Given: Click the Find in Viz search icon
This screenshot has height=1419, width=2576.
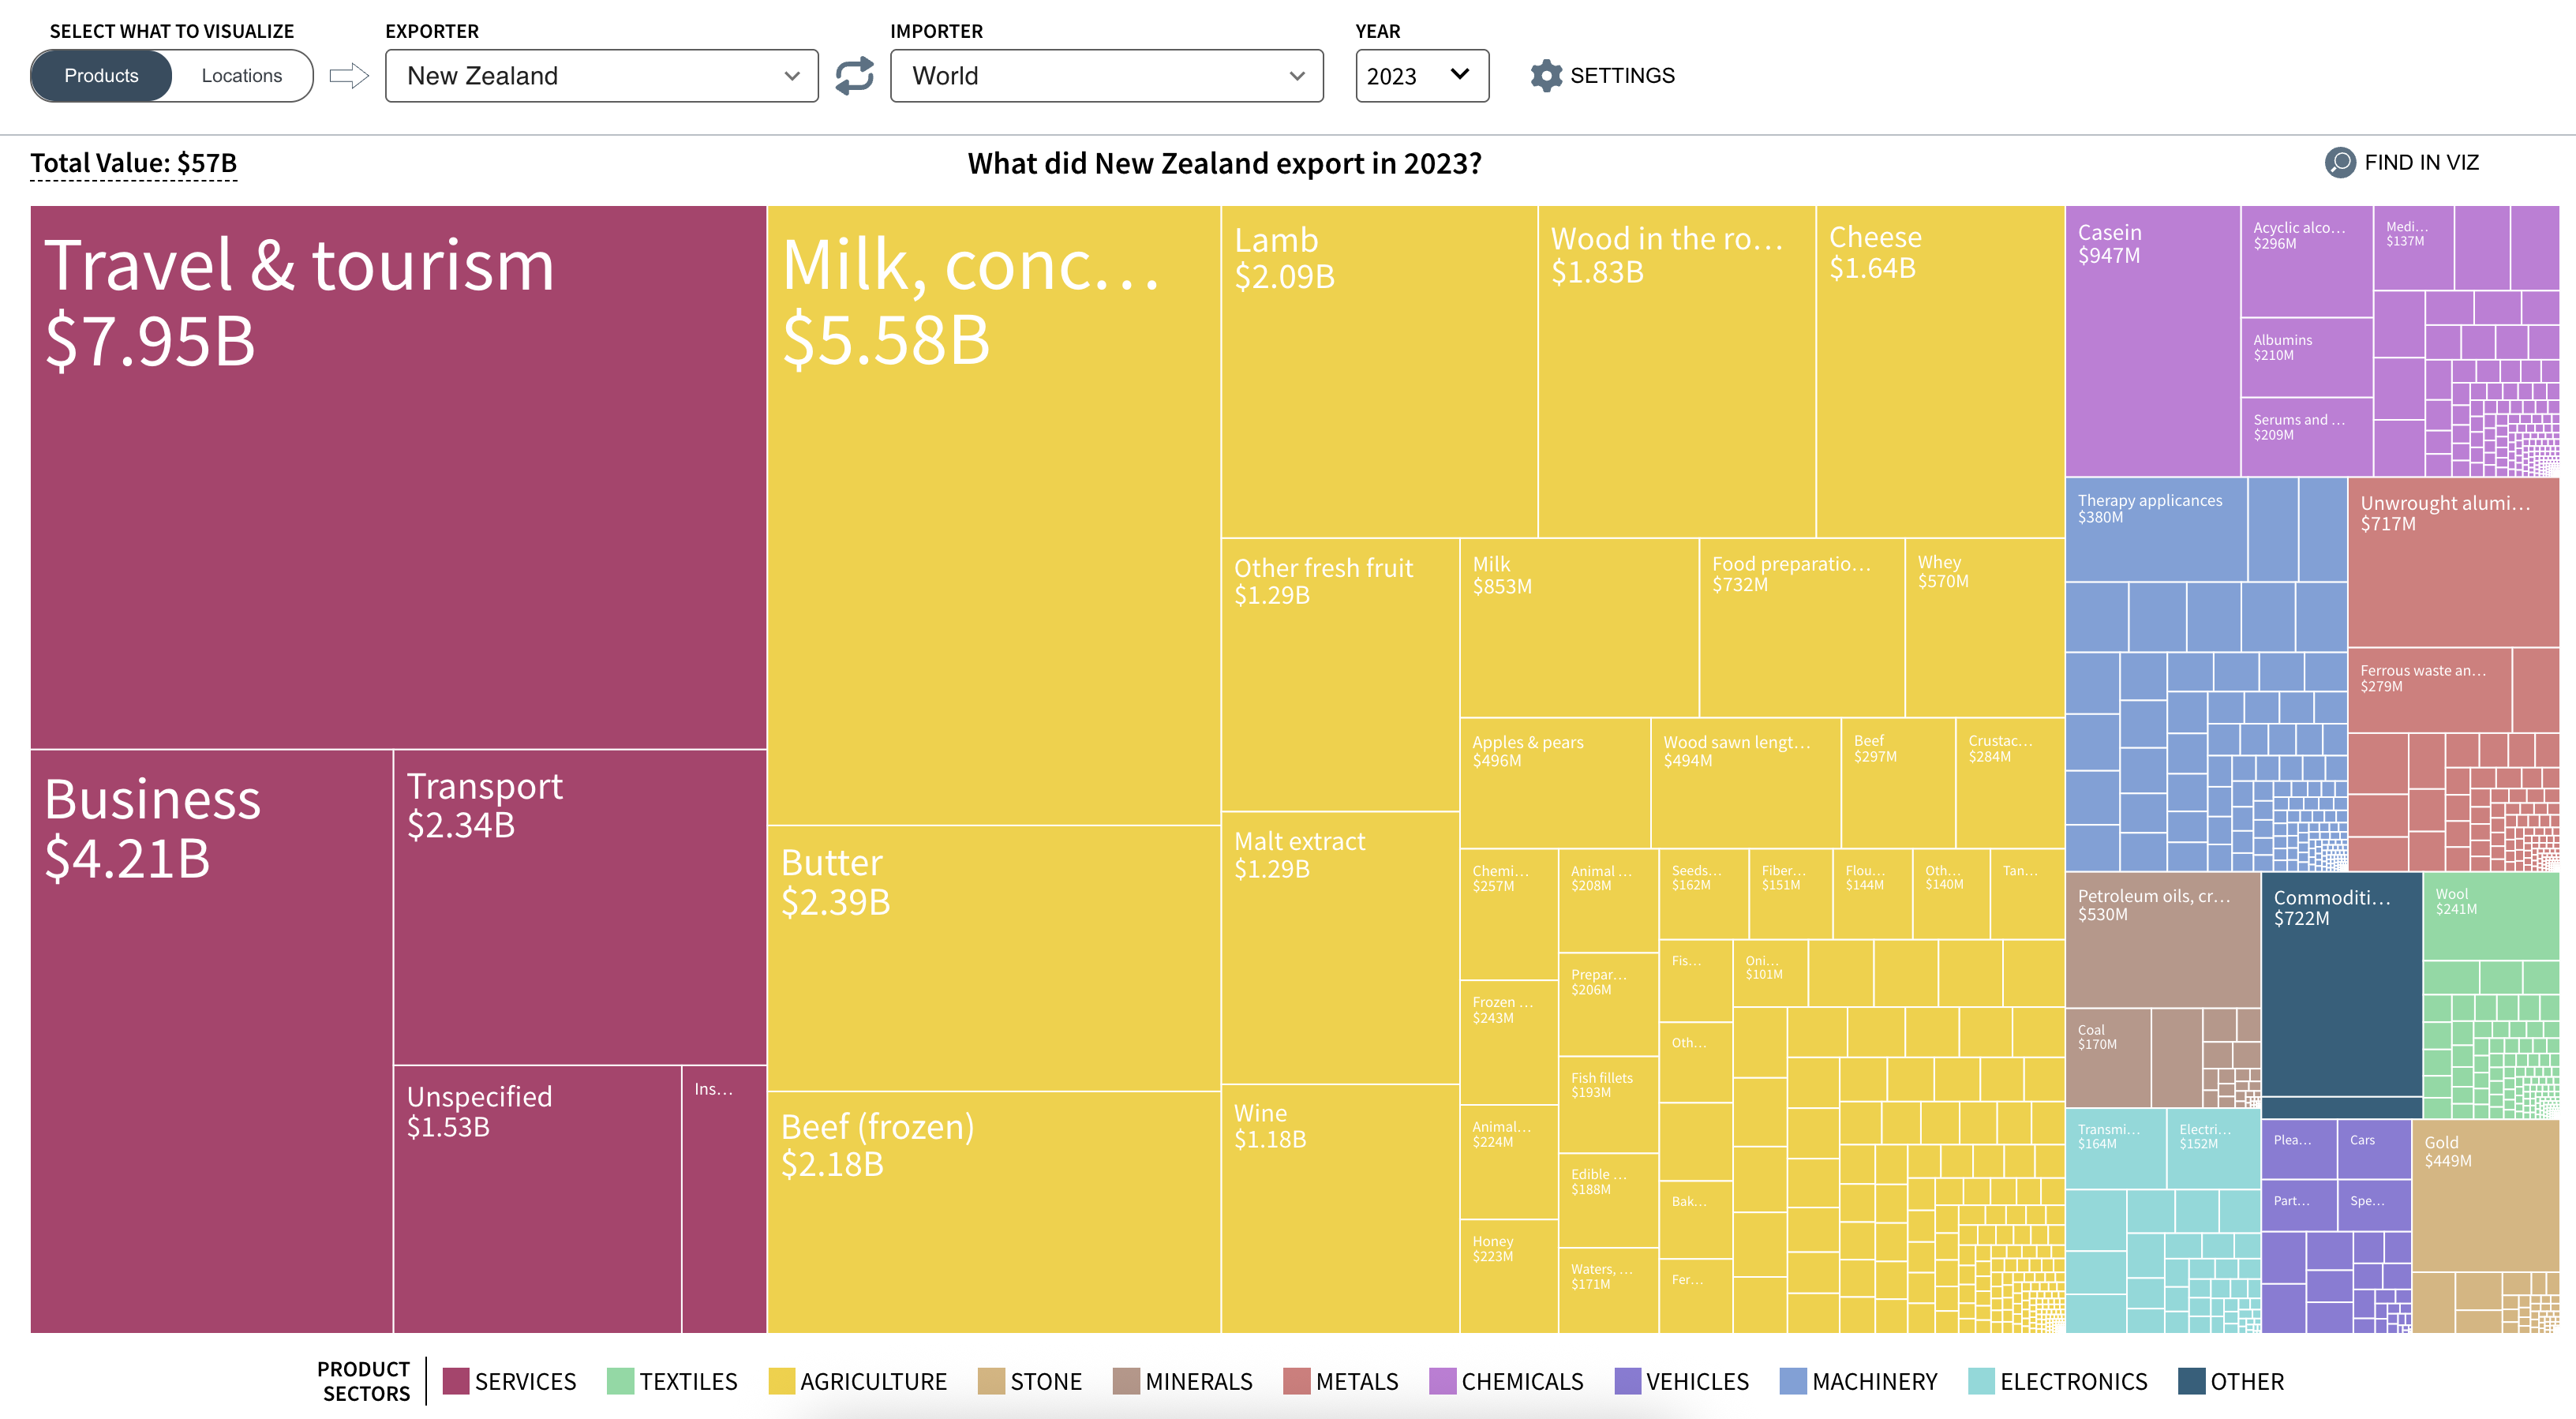Looking at the screenshot, I should click(x=2339, y=162).
